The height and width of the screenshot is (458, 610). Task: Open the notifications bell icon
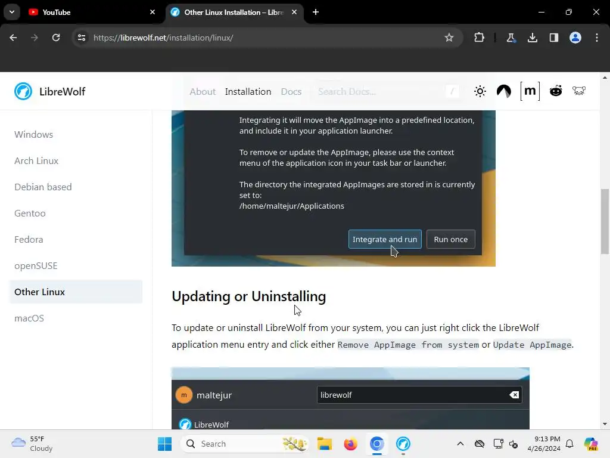click(x=569, y=444)
